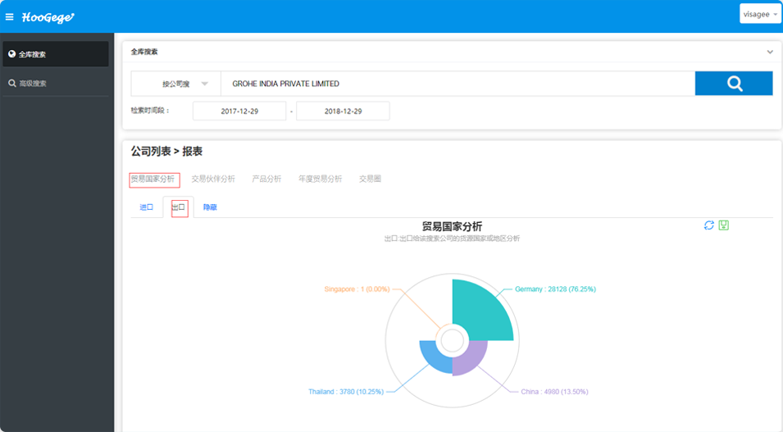Screen dimensions: 783x432
Task: Switch to the 产品分析 tab
Action: tap(266, 179)
